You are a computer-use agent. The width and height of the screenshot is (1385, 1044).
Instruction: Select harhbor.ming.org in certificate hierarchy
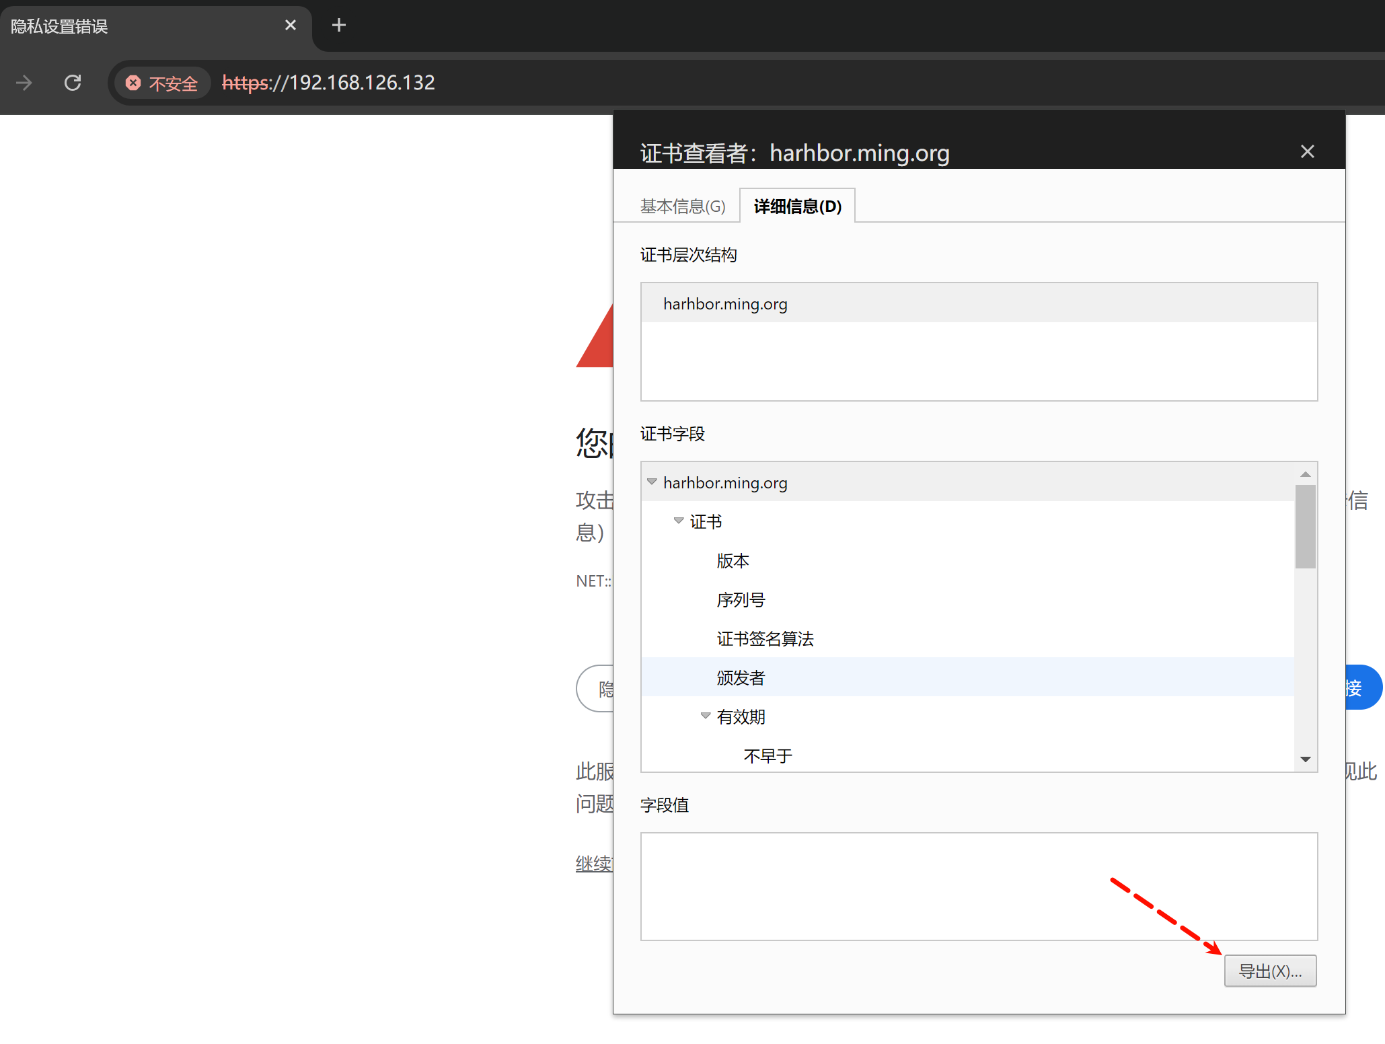click(x=725, y=304)
